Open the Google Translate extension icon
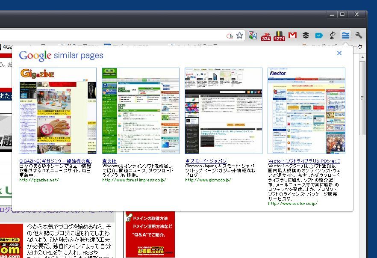 coord(253,36)
